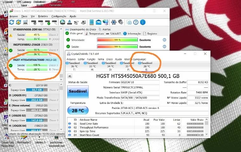
Task: Select Saudável 36 °C T: drive in CrystalDiskInfo
Action: (x=73, y=66)
